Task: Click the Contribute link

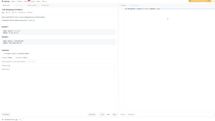Action: [131, 114]
